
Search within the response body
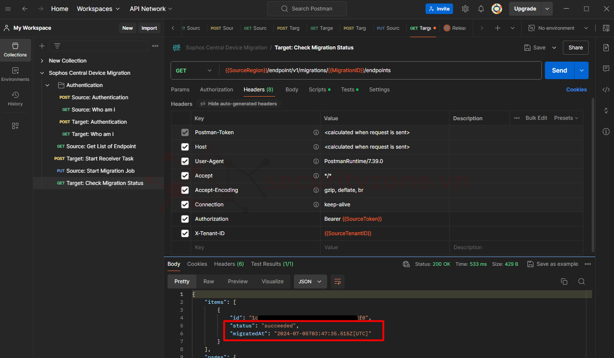(x=581, y=282)
